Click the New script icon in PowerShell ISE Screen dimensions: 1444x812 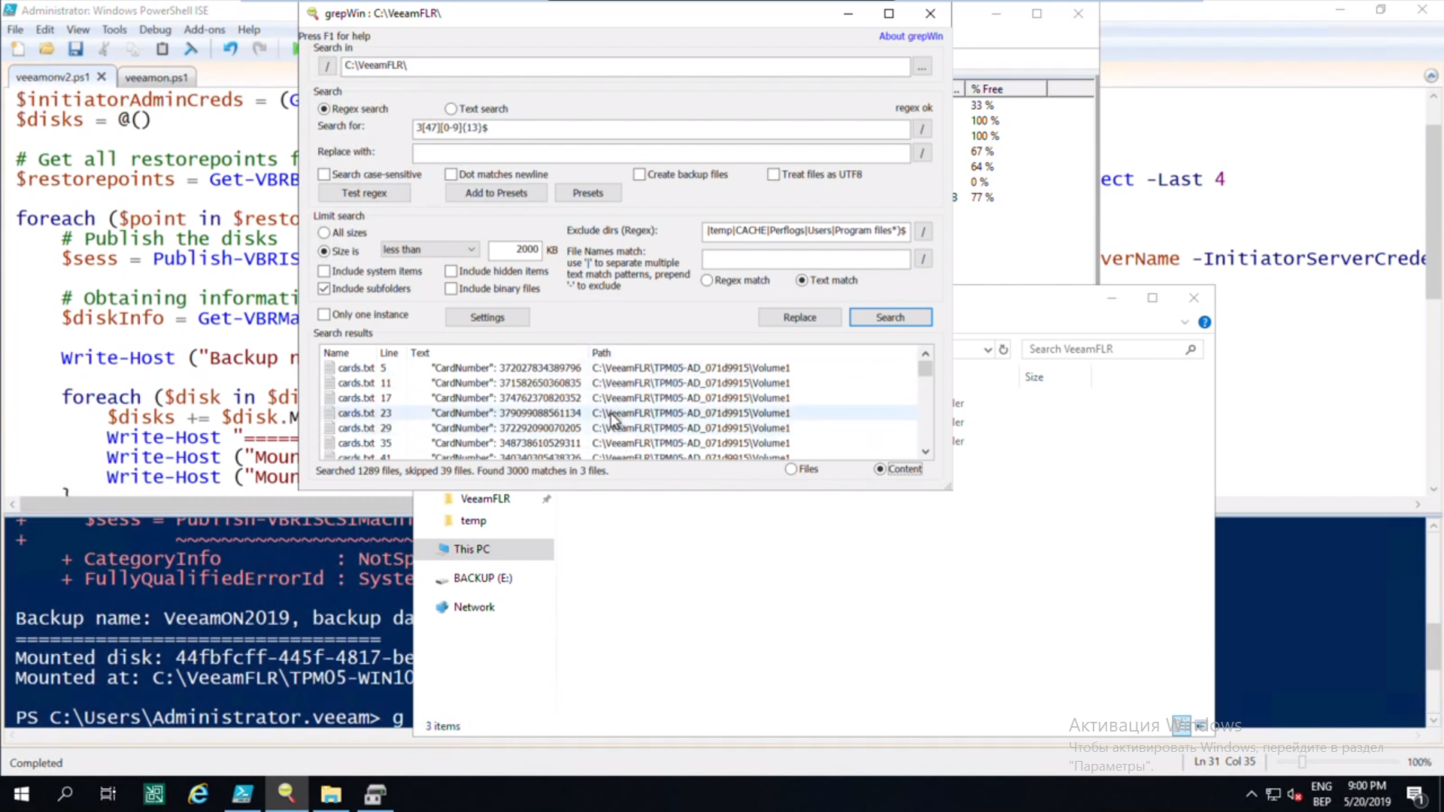point(18,50)
